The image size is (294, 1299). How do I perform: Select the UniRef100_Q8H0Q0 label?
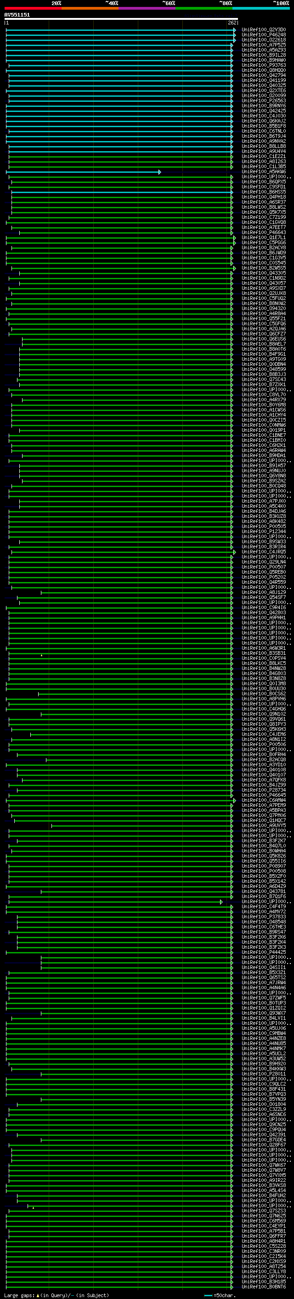(264, 70)
